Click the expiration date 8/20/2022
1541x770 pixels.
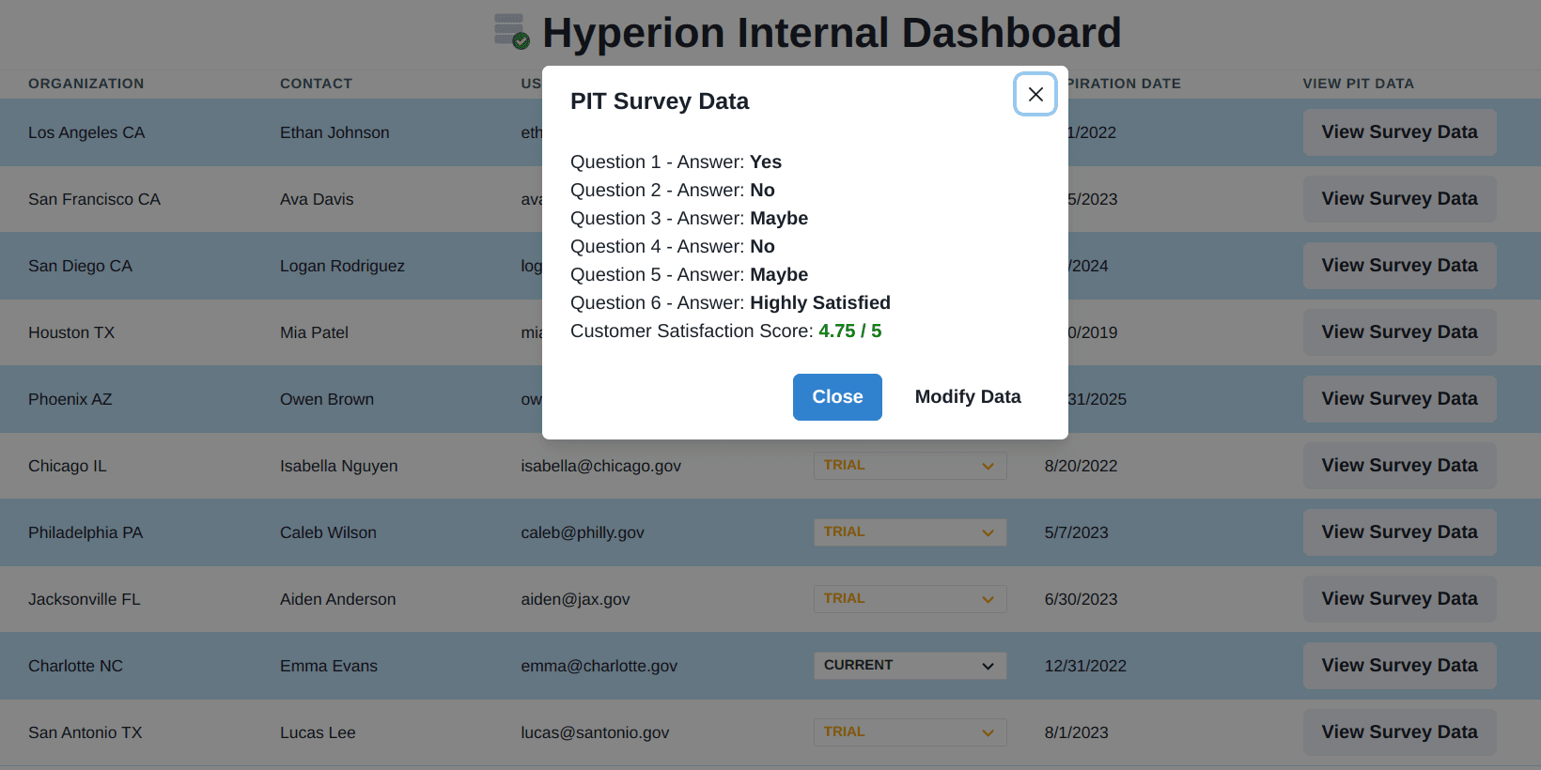pyautogui.click(x=1081, y=466)
